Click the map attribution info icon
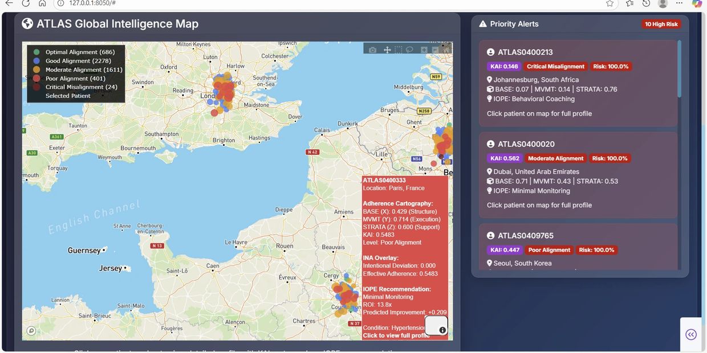The height and width of the screenshot is (353, 707). (x=442, y=330)
